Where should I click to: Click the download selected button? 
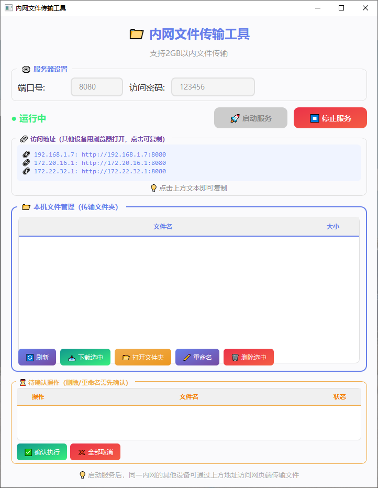click(x=85, y=357)
